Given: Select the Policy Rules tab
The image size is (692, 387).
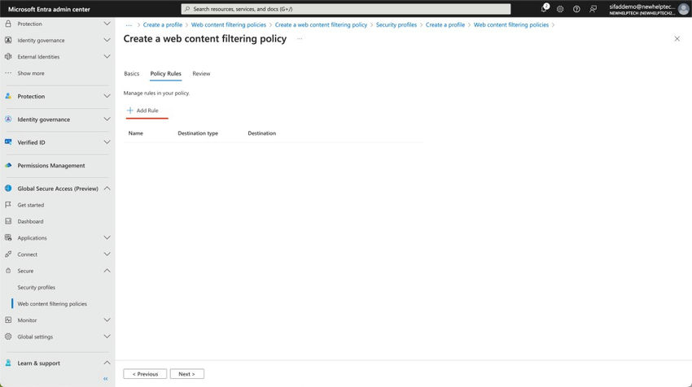Looking at the screenshot, I should pyautogui.click(x=165, y=74).
